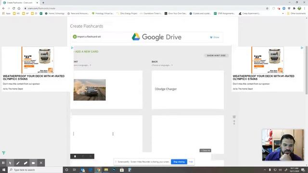
Task: Reload the page
Action: [13, 8]
